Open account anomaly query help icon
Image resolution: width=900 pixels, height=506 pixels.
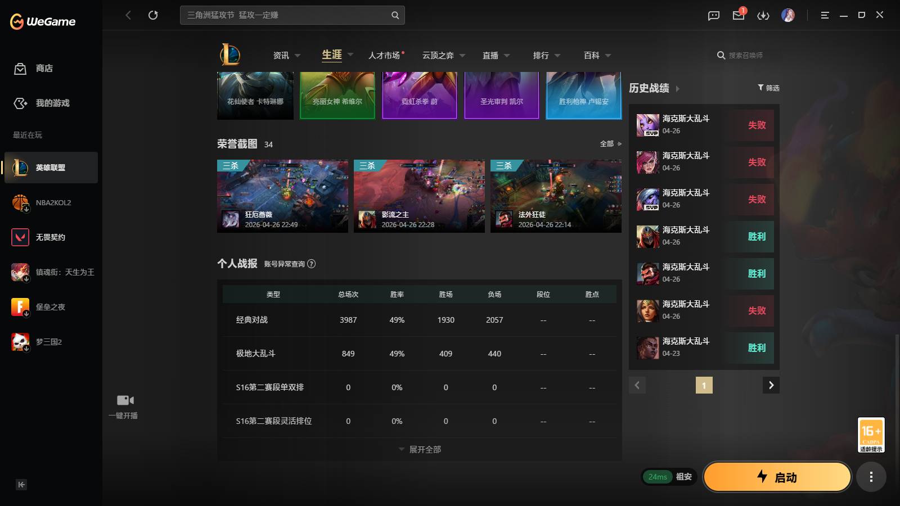[312, 264]
